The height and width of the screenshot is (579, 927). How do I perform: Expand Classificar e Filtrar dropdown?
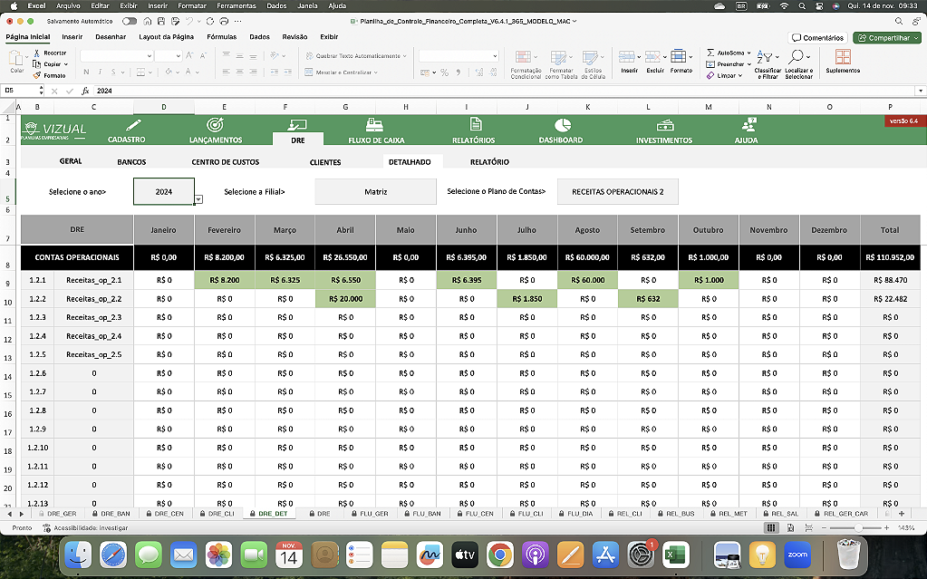point(777,57)
